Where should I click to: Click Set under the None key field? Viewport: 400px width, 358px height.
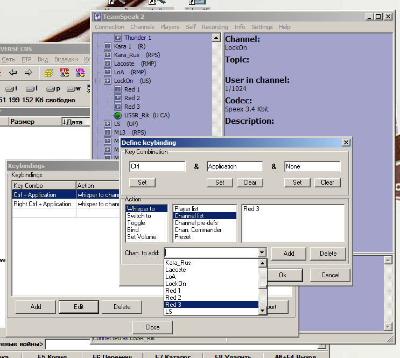tap(297, 182)
